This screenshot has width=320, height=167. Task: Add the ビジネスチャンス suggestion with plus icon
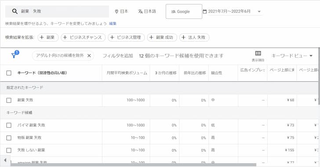[x=83, y=37]
